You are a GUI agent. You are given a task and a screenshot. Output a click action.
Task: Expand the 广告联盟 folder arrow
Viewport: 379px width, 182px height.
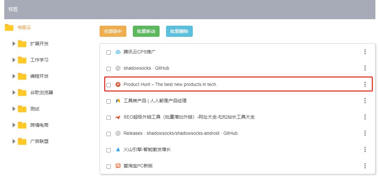pos(14,141)
